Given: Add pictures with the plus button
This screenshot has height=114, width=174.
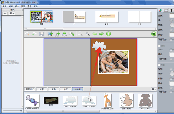Looking at the screenshot, I should click(x=5, y=13).
